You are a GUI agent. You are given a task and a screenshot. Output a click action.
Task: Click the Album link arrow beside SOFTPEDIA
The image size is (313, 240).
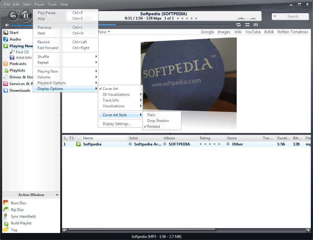(165, 144)
